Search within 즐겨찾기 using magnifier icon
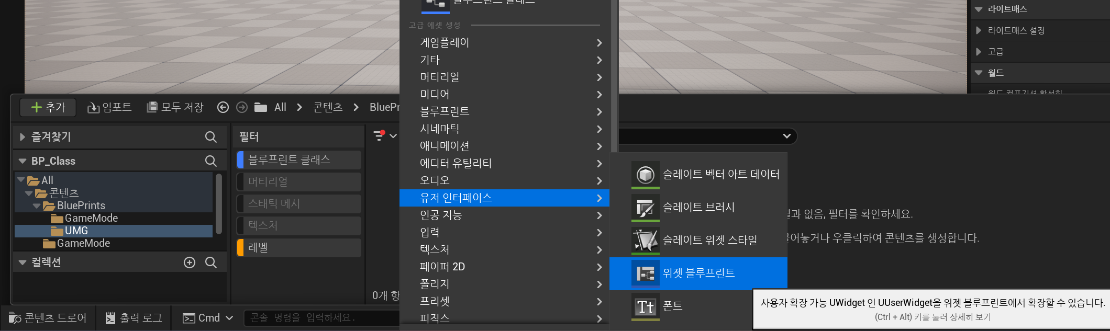The width and height of the screenshot is (1110, 331). [211, 137]
